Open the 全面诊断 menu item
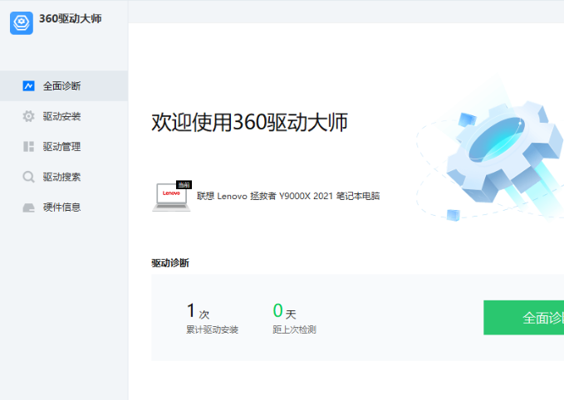Viewport: 564px width, 400px height. pos(64,86)
